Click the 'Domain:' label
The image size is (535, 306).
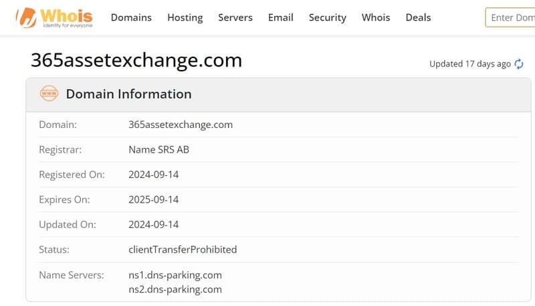point(58,125)
